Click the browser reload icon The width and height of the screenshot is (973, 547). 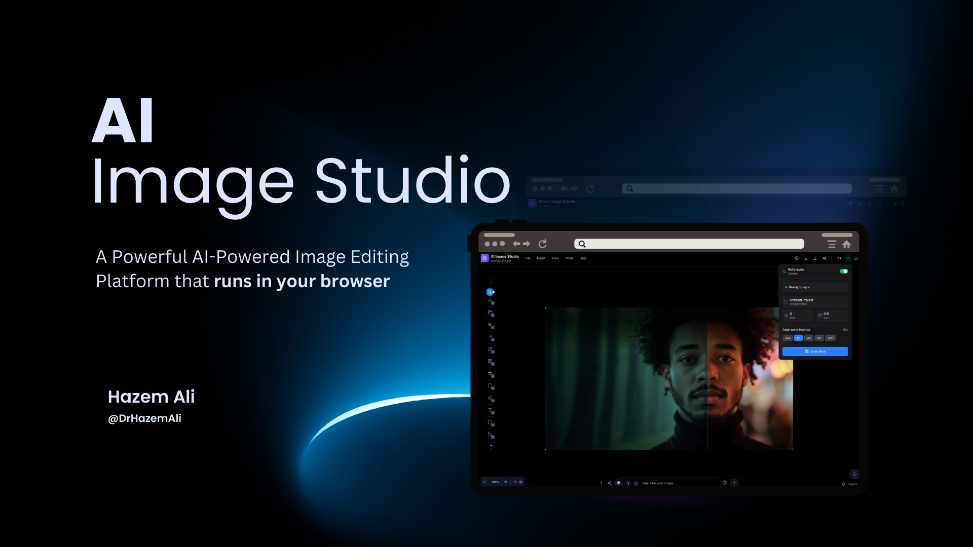tap(543, 244)
